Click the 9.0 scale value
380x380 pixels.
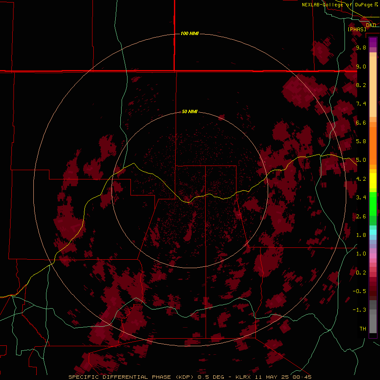(361, 66)
